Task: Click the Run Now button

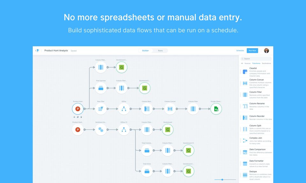Action: (x=252, y=50)
